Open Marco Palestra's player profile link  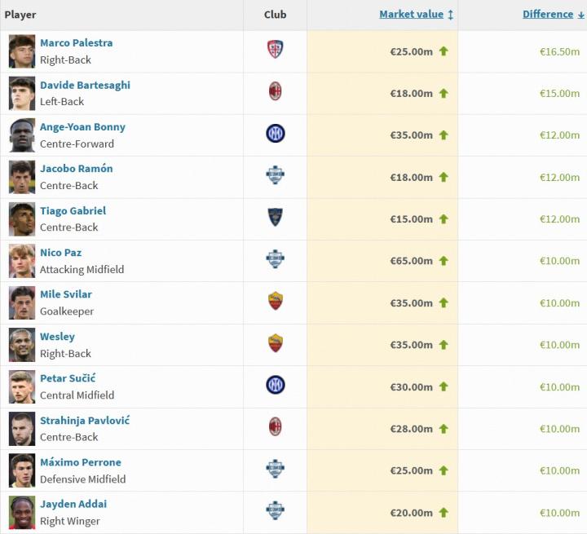[x=77, y=42]
